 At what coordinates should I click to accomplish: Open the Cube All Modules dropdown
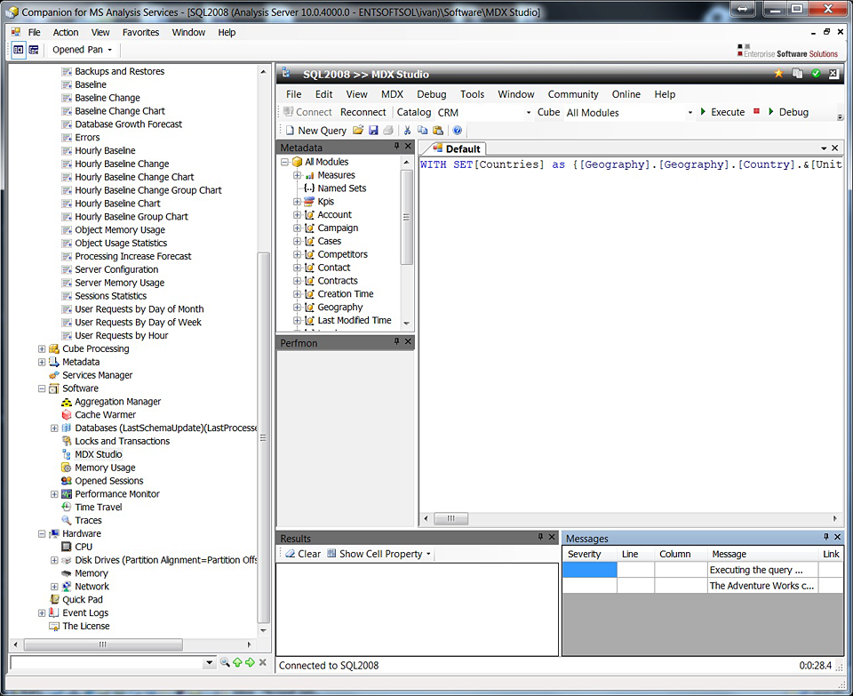(x=690, y=113)
